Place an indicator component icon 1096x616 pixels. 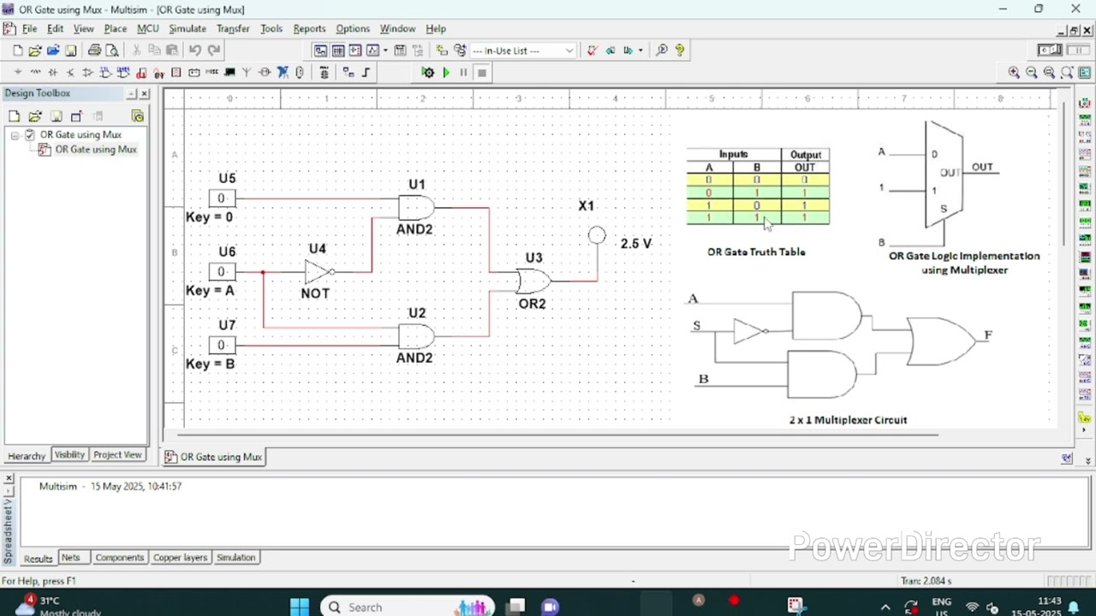[176, 73]
